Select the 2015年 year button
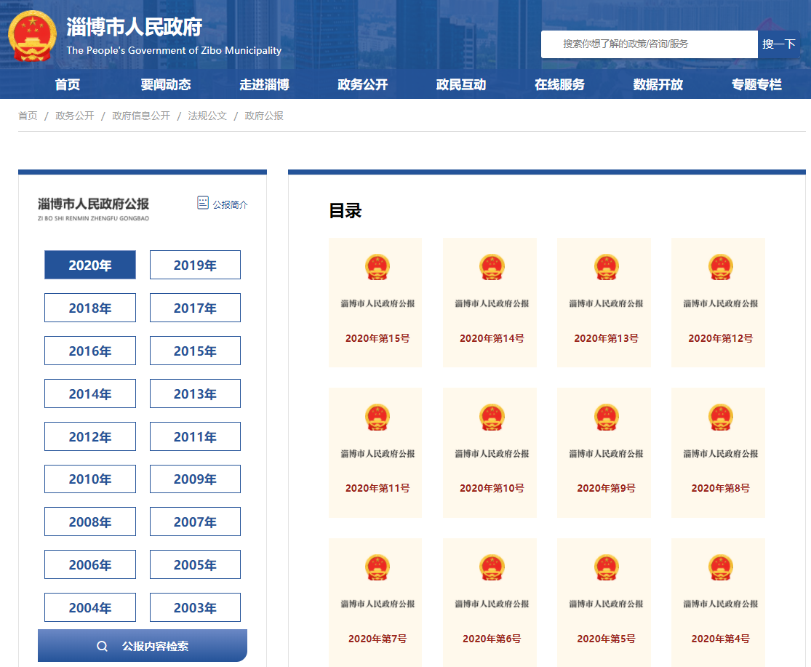This screenshot has width=811, height=667. coord(195,351)
